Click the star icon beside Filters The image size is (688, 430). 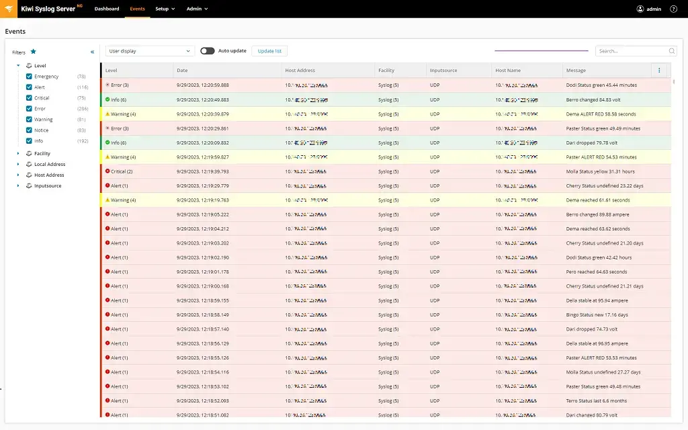pos(33,52)
